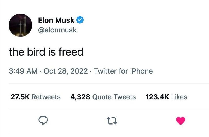The width and height of the screenshot is (209, 137).
Task: Click the Twitter for iPhone source link
Action: [x=123, y=71]
